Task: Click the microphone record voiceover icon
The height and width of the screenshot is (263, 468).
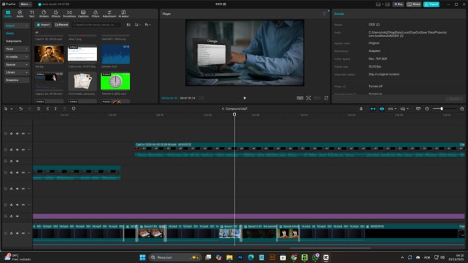Action: [361, 108]
